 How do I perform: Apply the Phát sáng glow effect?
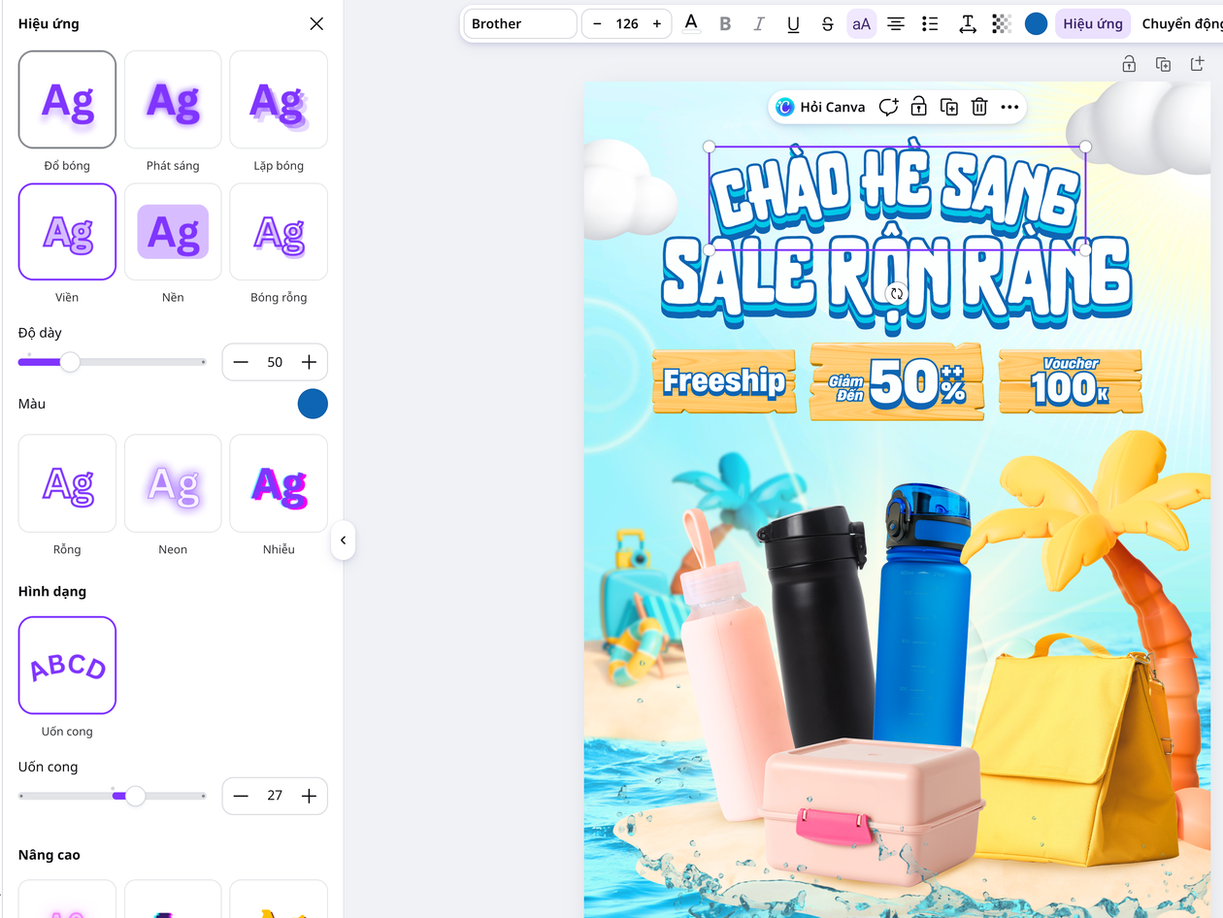point(173,99)
